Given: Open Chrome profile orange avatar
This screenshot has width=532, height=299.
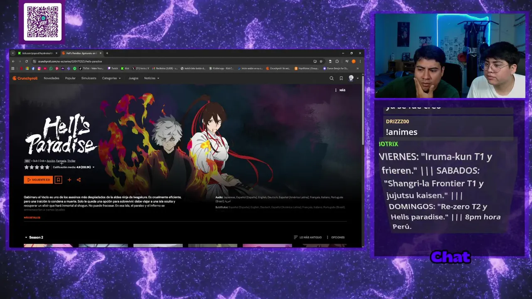Looking at the screenshot, I should (x=353, y=61).
